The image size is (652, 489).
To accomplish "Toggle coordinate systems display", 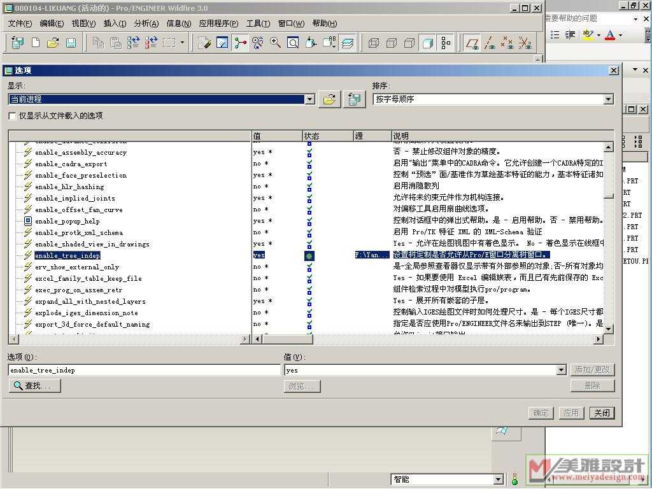I will 525,43.
